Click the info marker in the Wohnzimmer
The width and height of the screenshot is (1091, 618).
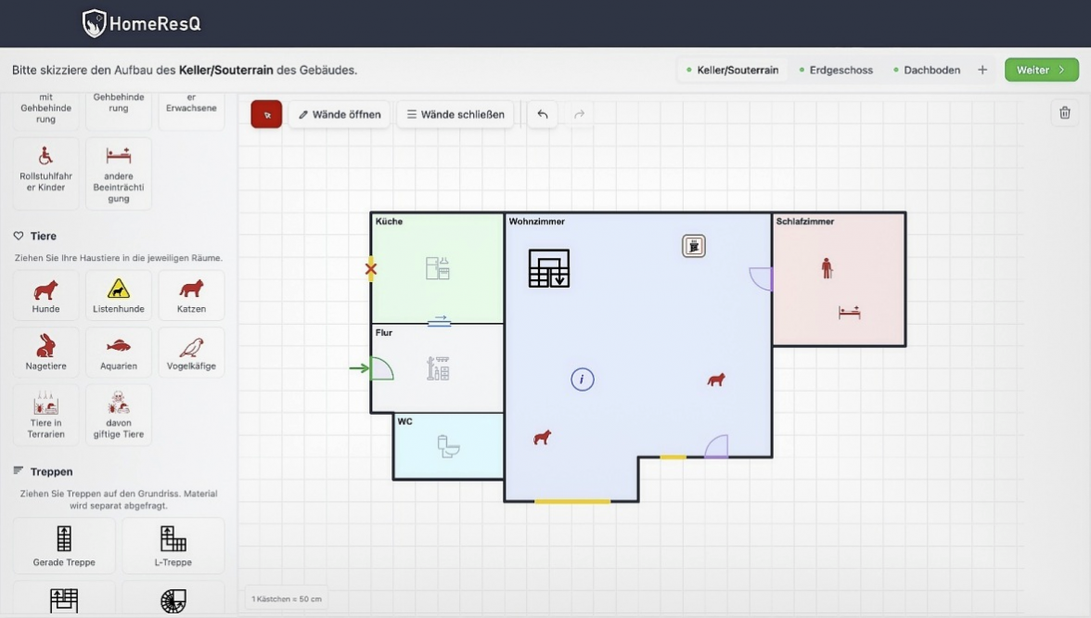(583, 380)
